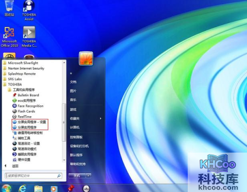
Task: Open the red pushpin Bulletin Board taskbar icon
Action: (71, 188)
